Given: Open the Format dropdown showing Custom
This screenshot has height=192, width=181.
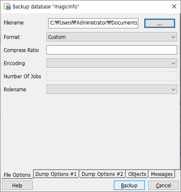Looking at the screenshot, I should [x=112, y=37].
